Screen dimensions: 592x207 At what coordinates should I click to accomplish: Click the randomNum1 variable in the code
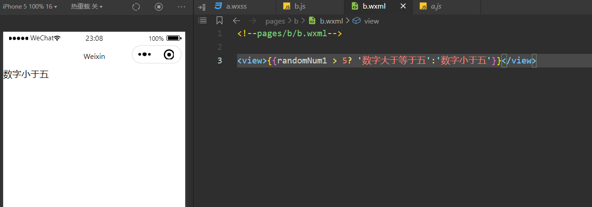coord(302,61)
